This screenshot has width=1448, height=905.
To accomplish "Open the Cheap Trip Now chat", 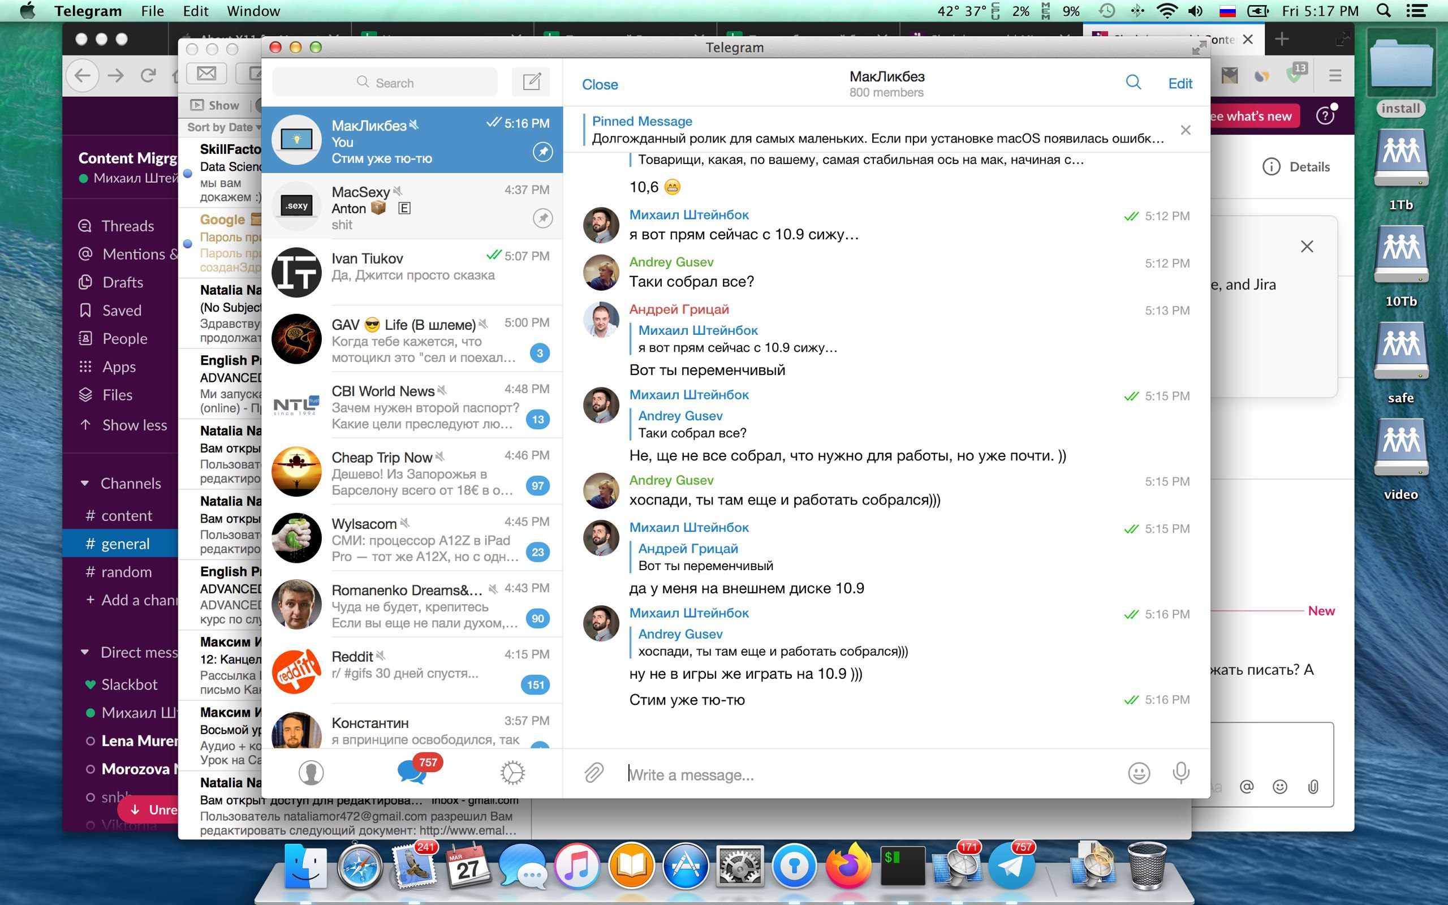I will [x=412, y=472].
